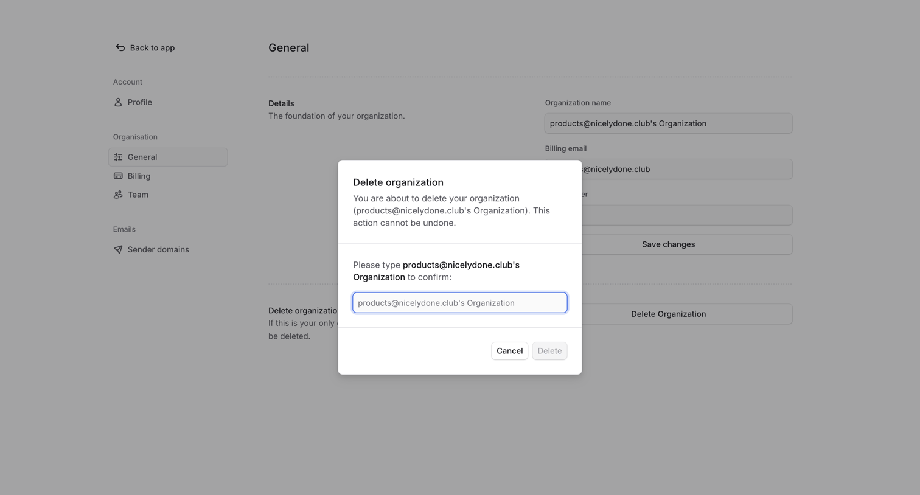The image size is (920, 495).
Task: Click the bold organization name in the confirm prompt
Action: coord(436,271)
